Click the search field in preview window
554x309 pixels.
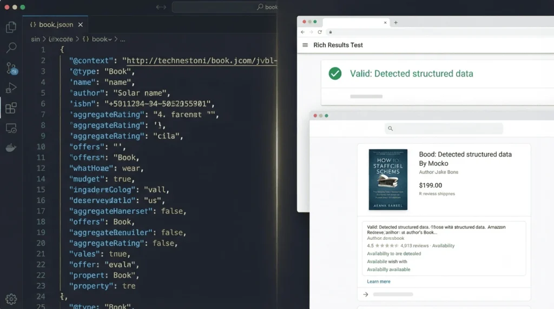tap(444, 129)
